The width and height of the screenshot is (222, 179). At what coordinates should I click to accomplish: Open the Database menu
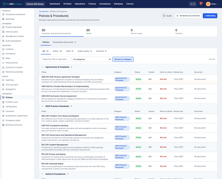click(x=118, y=4)
